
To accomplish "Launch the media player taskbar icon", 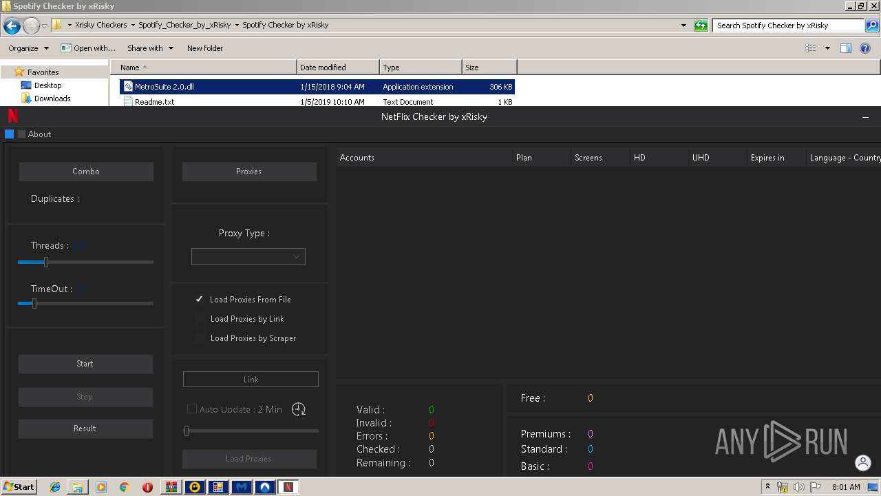I will (x=101, y=487).
